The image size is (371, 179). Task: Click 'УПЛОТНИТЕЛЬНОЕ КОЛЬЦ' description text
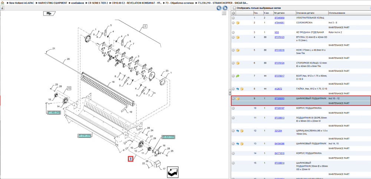pos(310,18)
